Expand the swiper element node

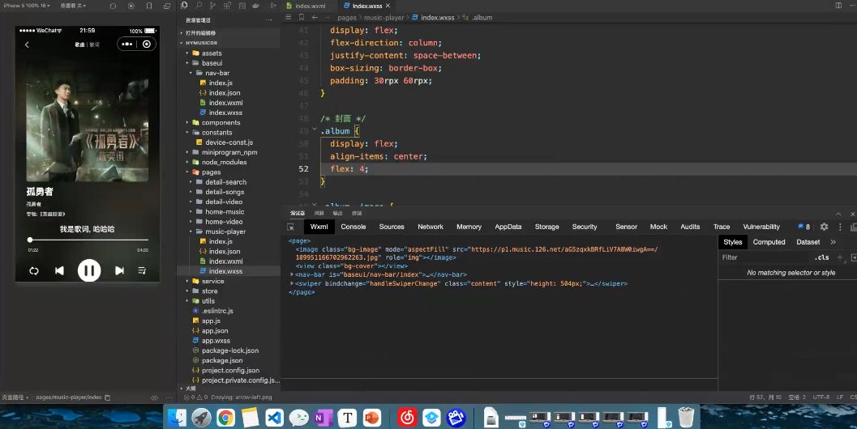pos(292,284)
